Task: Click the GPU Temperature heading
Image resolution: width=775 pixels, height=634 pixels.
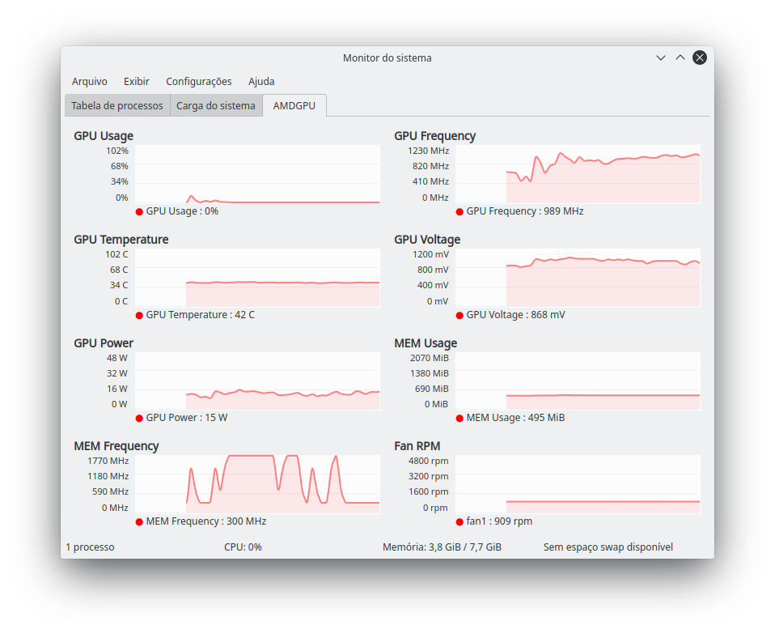Action: tap(121, 240)
